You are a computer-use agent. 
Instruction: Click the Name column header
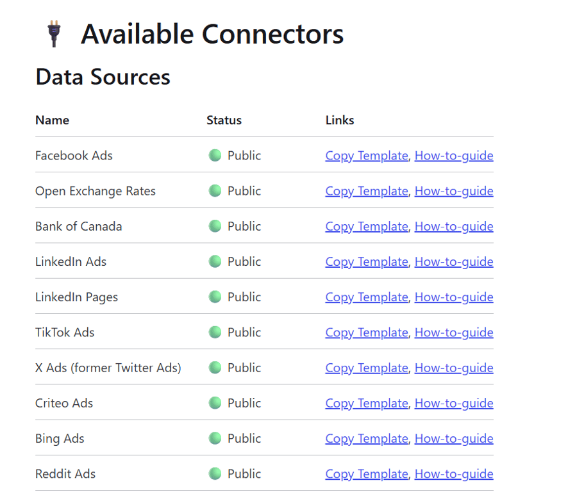[53, 120]
